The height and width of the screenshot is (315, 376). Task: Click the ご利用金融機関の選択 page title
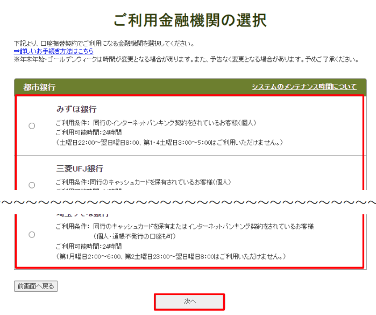pos(190,20)
